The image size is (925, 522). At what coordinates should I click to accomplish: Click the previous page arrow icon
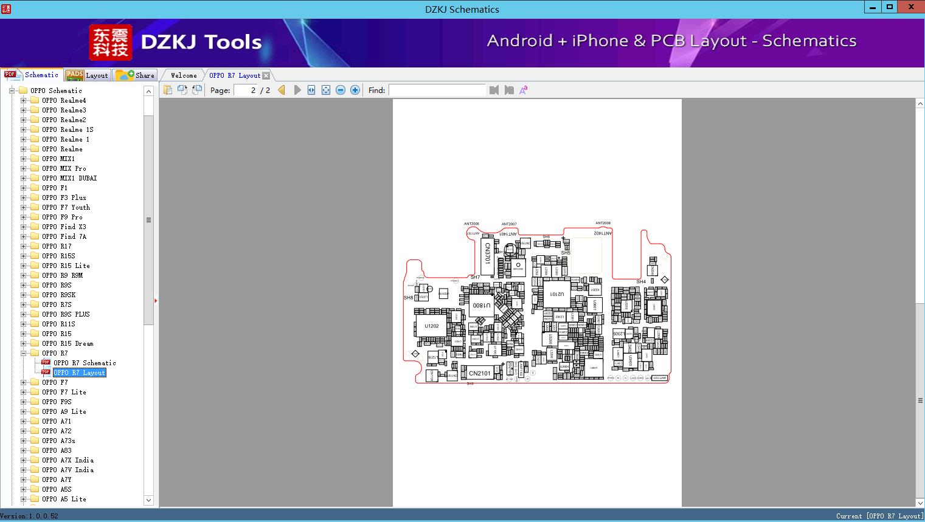[x=282, y=90]
